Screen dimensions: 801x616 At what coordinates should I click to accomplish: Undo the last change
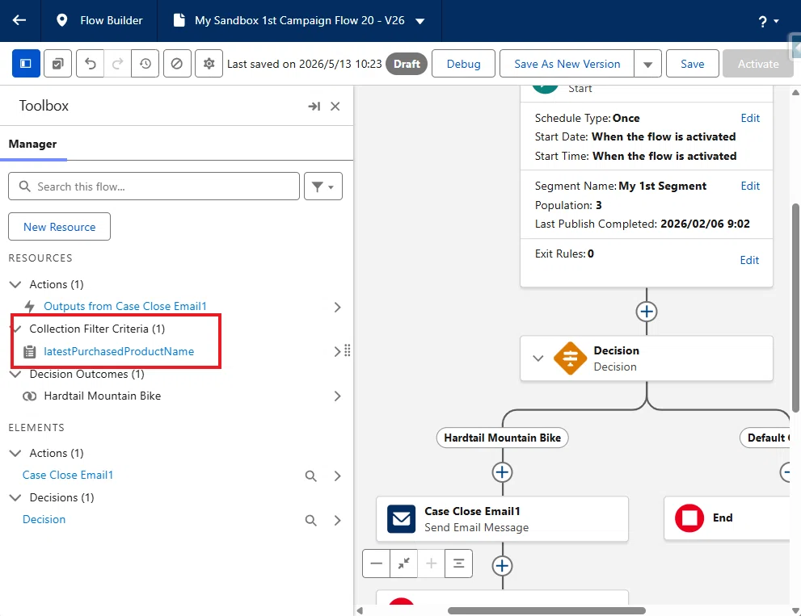[x=90, y=63]
